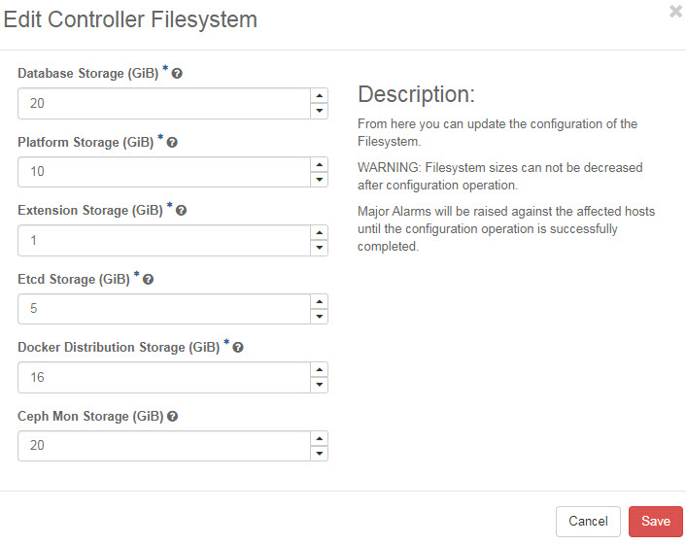Click the Database Storage help icon
This screenshot has height=545, width=686.
pyautogui.click(x=178, y=74)
